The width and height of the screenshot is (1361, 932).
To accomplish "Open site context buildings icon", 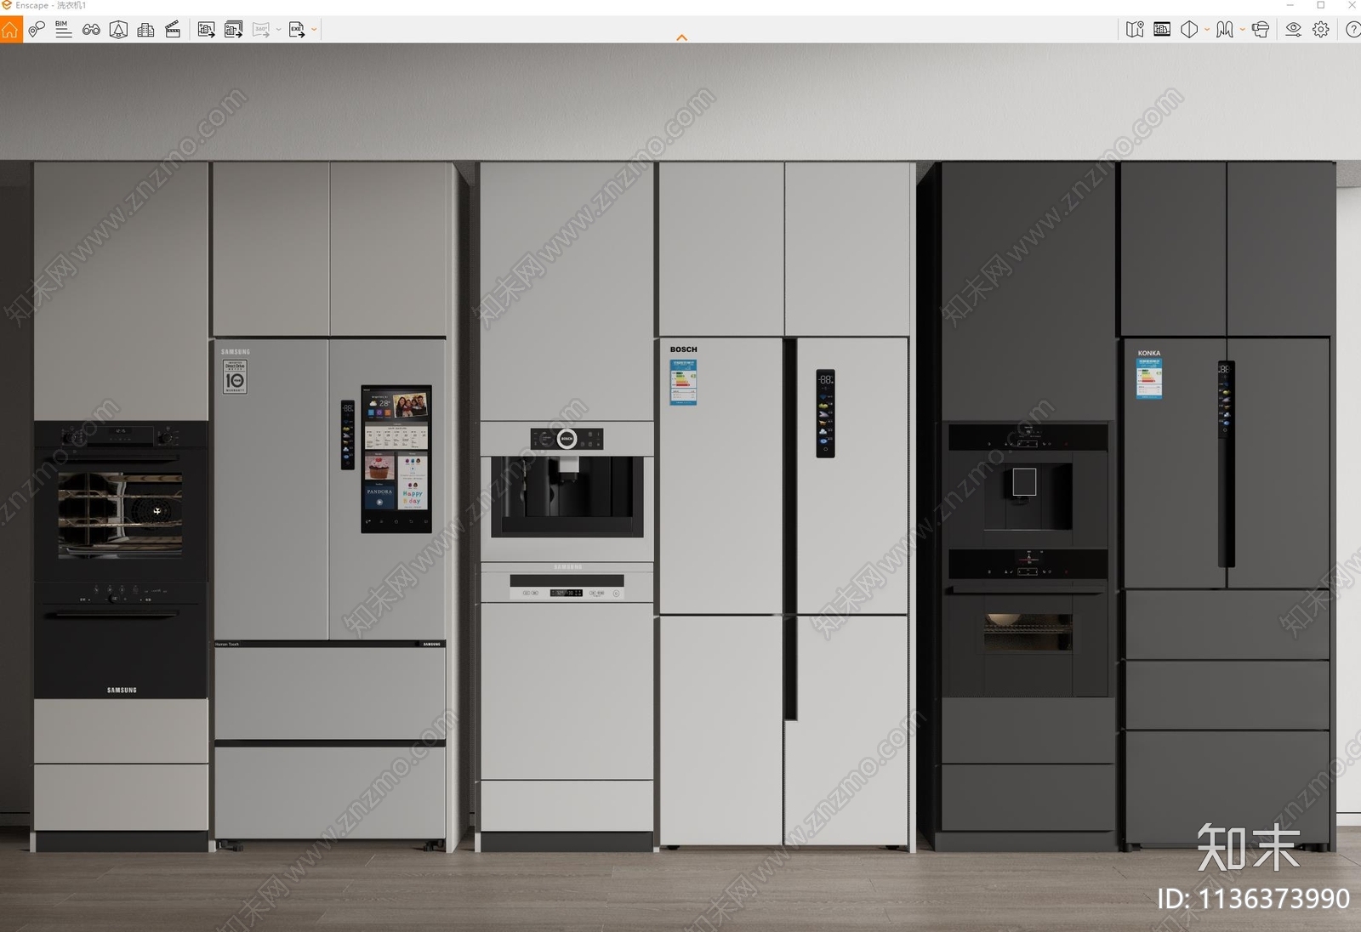I will [145, 30].
